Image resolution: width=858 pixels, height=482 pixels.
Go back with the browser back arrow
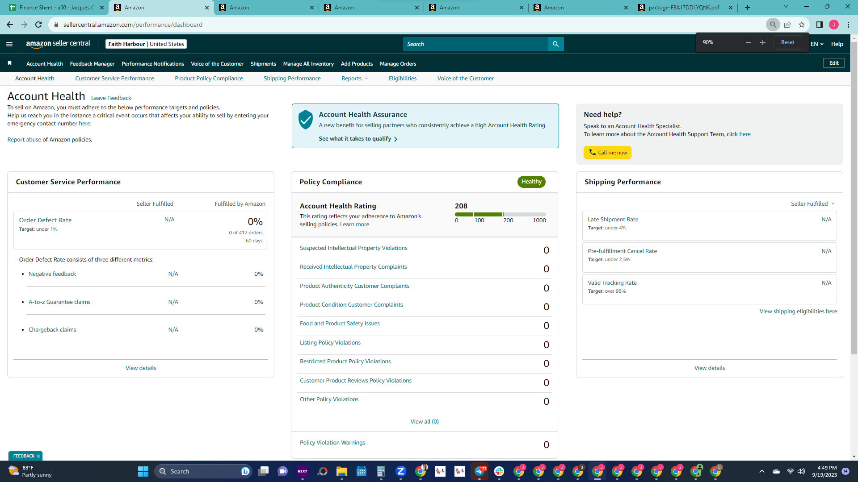pyautogui.click(x=10, y=25)
